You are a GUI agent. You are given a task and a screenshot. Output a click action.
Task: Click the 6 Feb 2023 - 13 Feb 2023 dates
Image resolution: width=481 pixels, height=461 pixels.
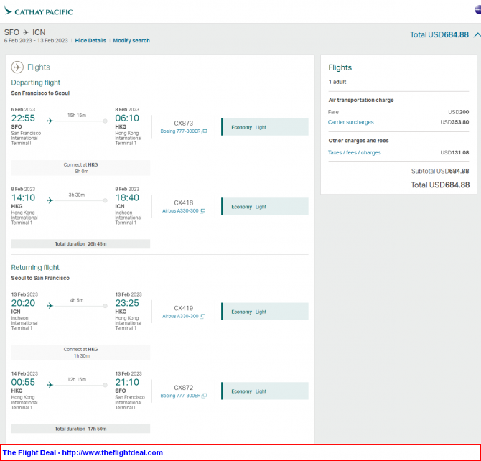point(36,40)
